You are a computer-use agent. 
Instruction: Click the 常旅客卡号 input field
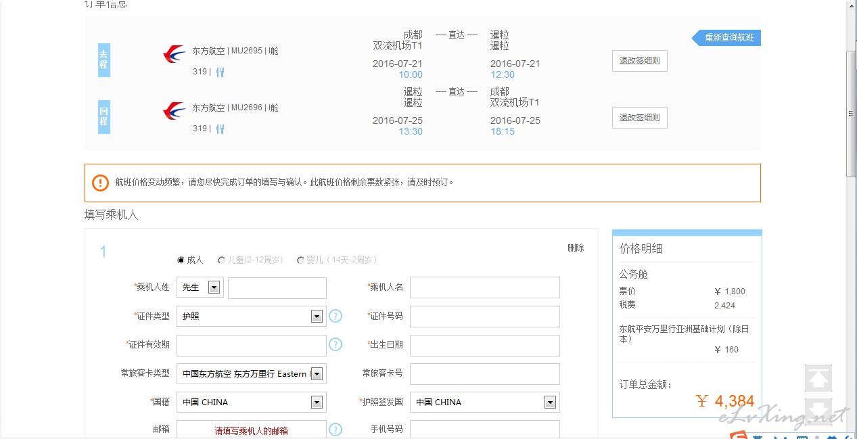coord(484,373)
